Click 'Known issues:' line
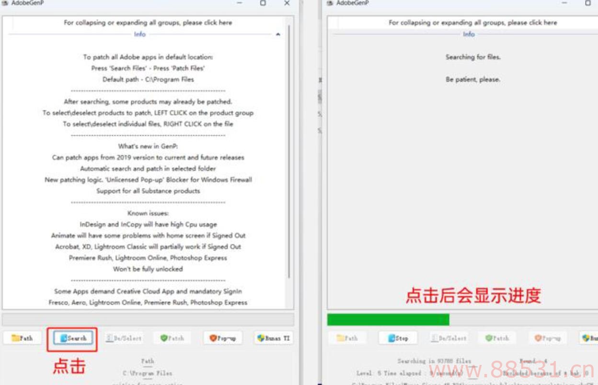Viewport: 598px width, 385px height. tap(148, 213)
